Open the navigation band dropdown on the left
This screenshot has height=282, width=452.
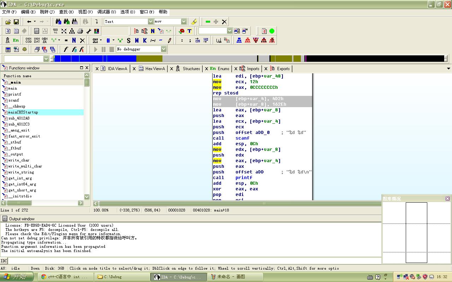[x=46, y=59]
